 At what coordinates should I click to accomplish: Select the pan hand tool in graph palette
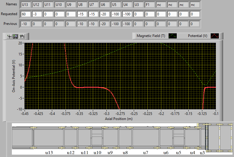22,36
